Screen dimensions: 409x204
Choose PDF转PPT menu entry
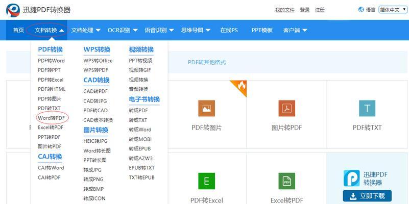tap(49, 70)
